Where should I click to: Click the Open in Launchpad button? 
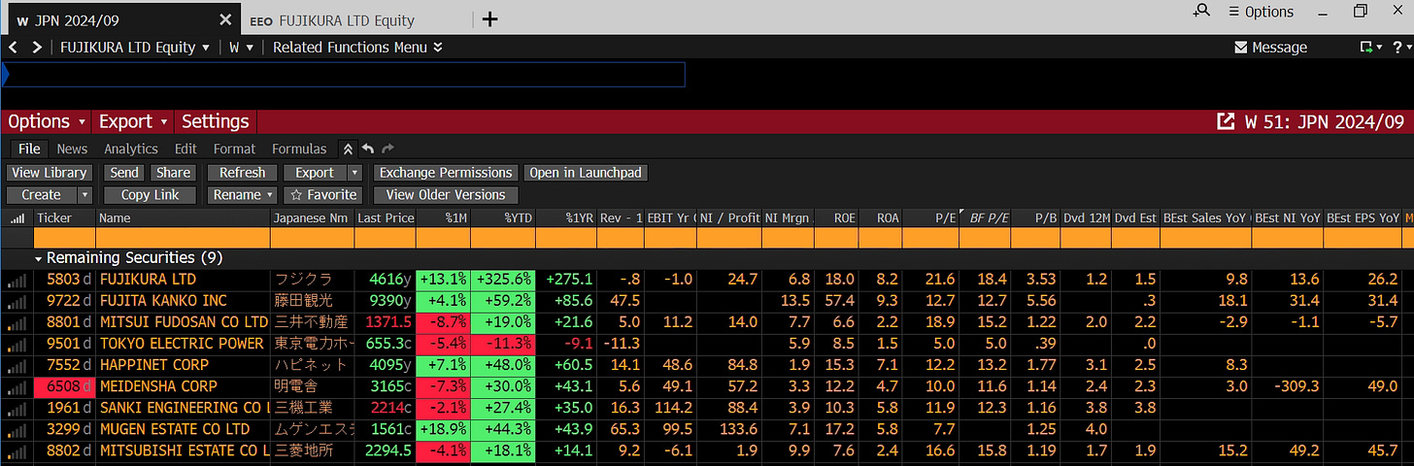[x=586, y=172]
